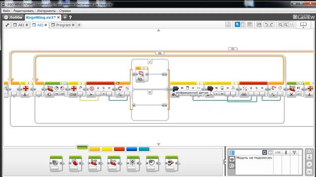Open the Редактировать menu

point(24,11)
